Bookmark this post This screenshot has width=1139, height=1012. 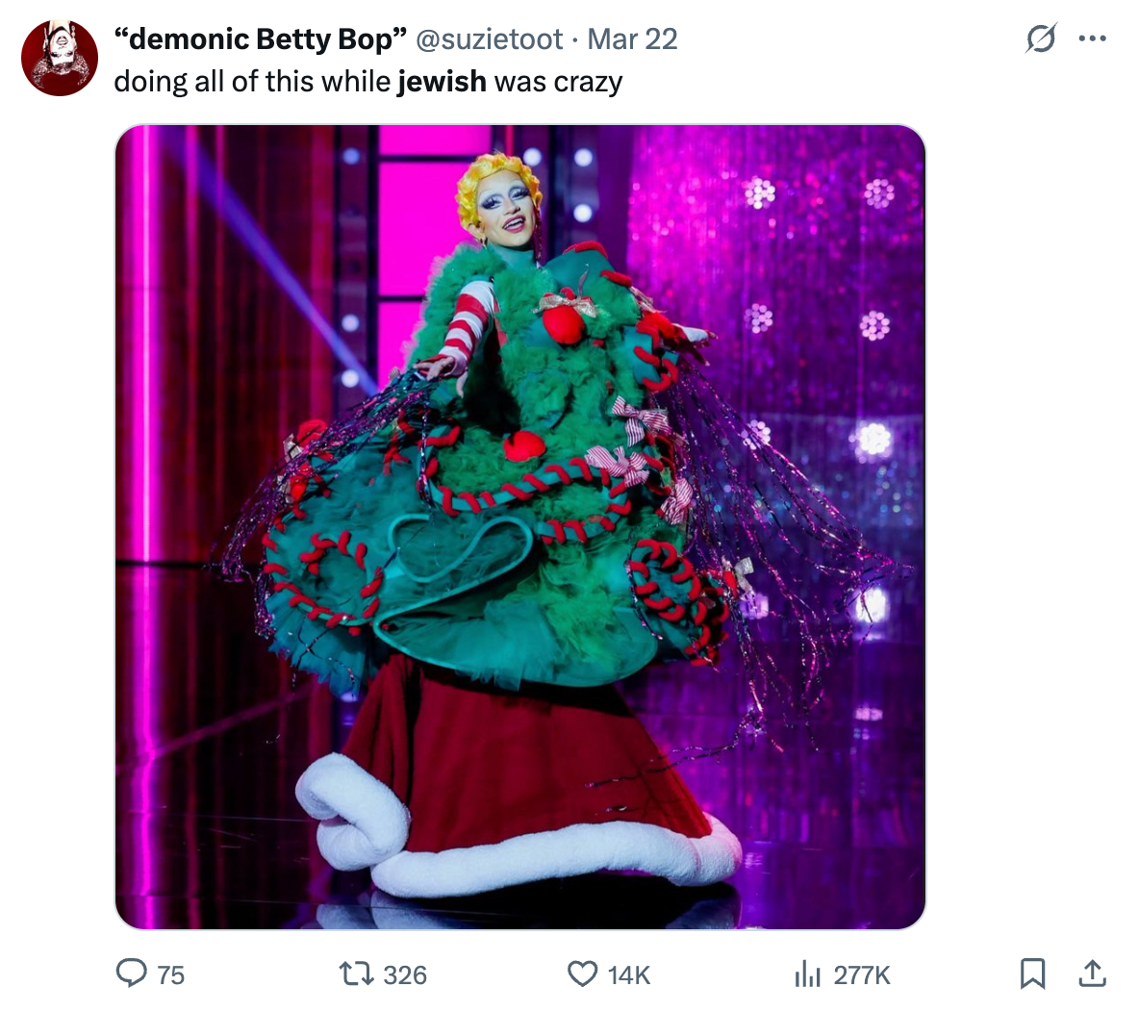pyautogui.click(x=1032, y=974)
